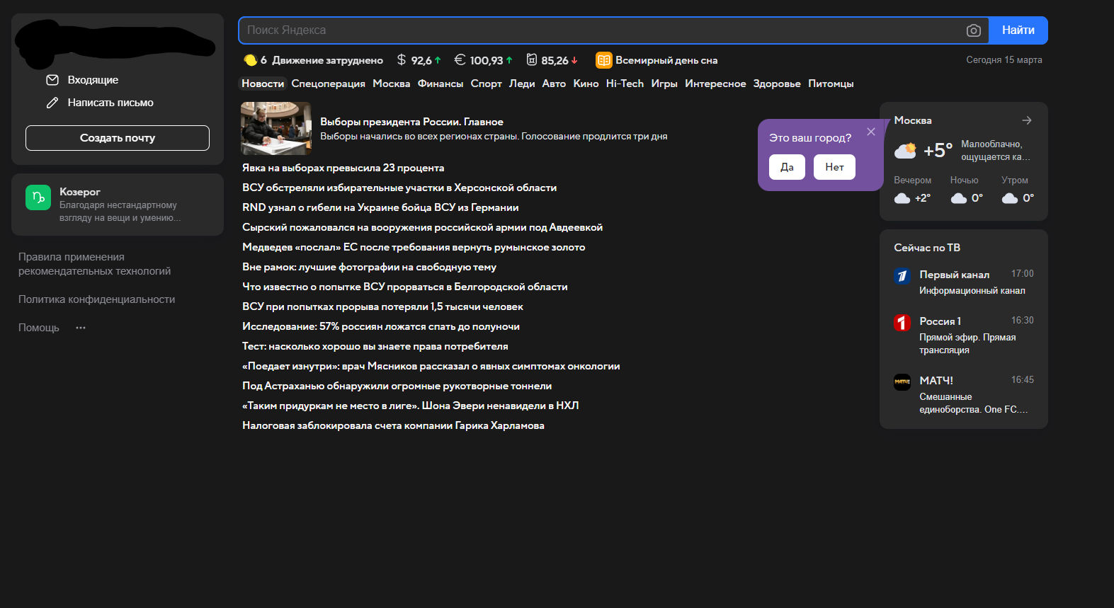This screenshot has width=1114, height=608.
Task: Open the Интересное tab
Action: (715, 84)
